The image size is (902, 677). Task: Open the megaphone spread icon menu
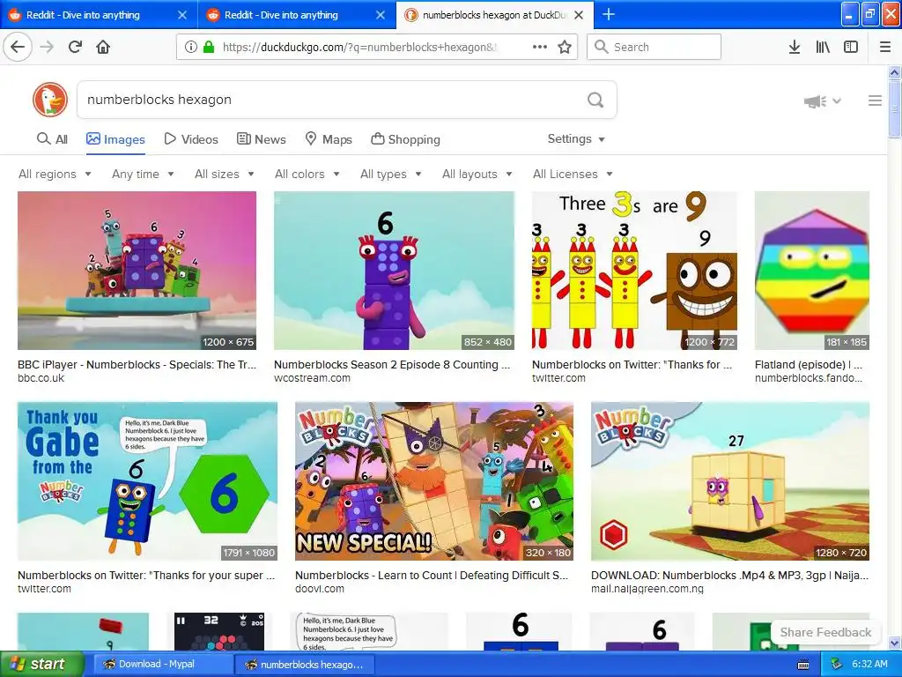coord(822,101)
